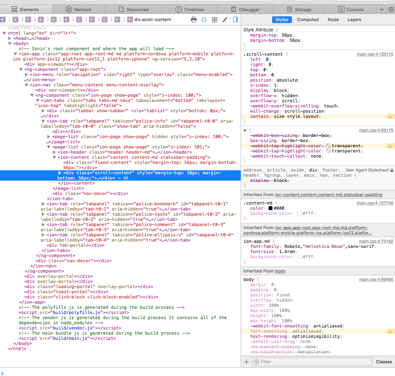Click warning icon beside contain property

click(390, 117)
